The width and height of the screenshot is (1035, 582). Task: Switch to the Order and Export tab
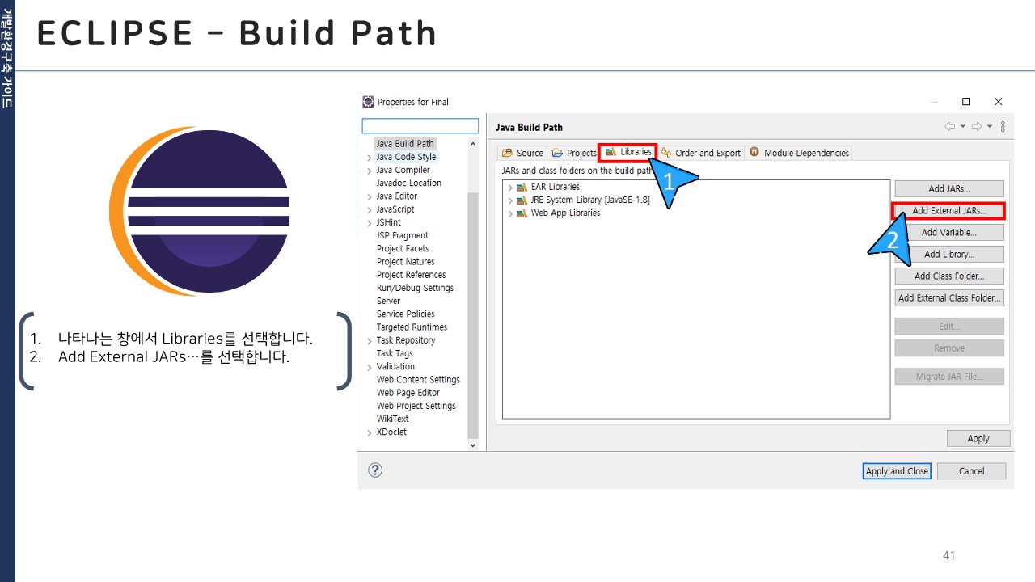pos(701,153)
